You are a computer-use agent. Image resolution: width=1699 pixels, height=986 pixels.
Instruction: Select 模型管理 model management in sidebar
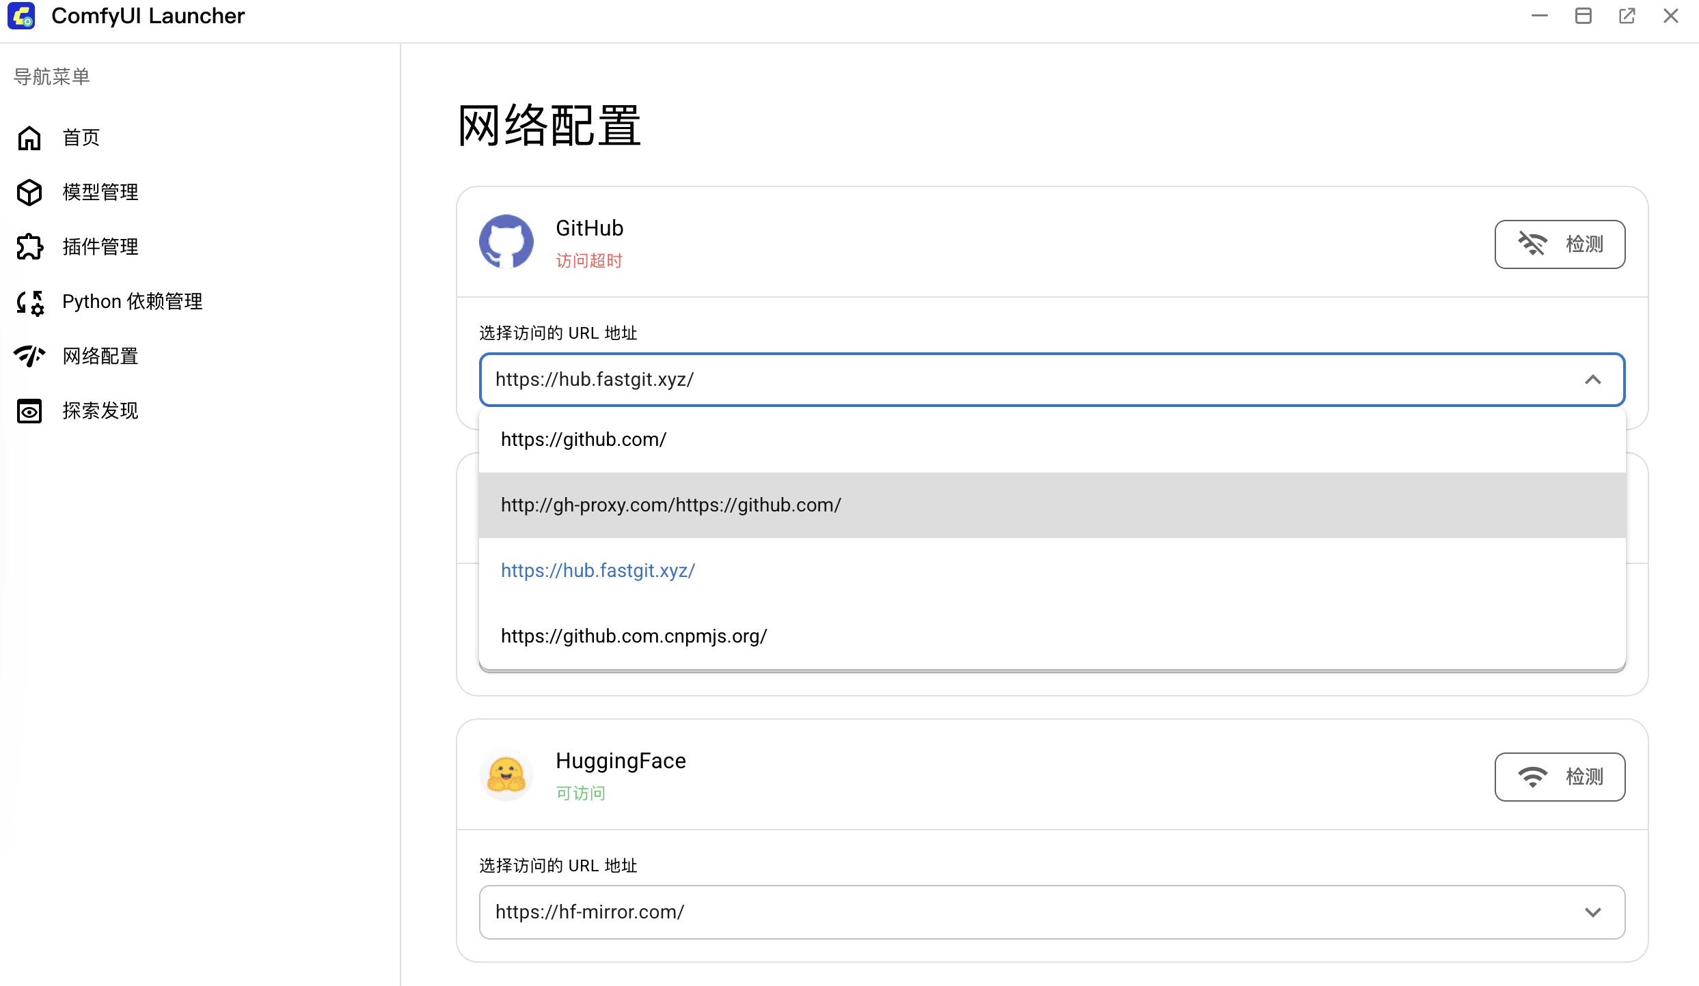[x=100, y=192]
